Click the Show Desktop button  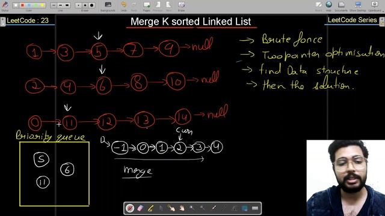[x=358, y=6]
